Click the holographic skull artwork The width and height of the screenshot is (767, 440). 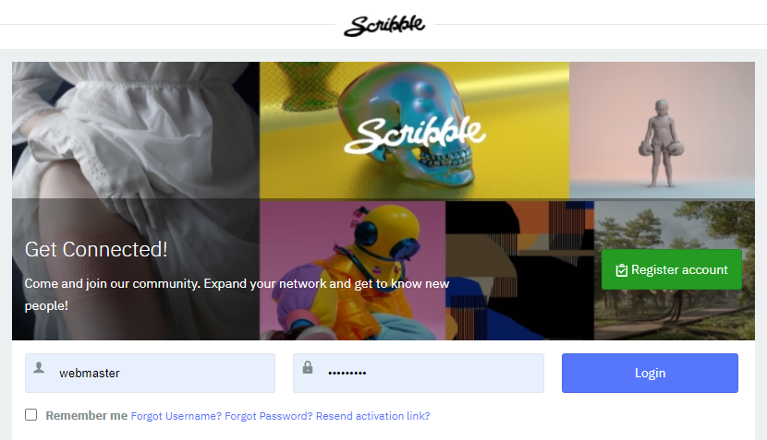coord(414,130)
